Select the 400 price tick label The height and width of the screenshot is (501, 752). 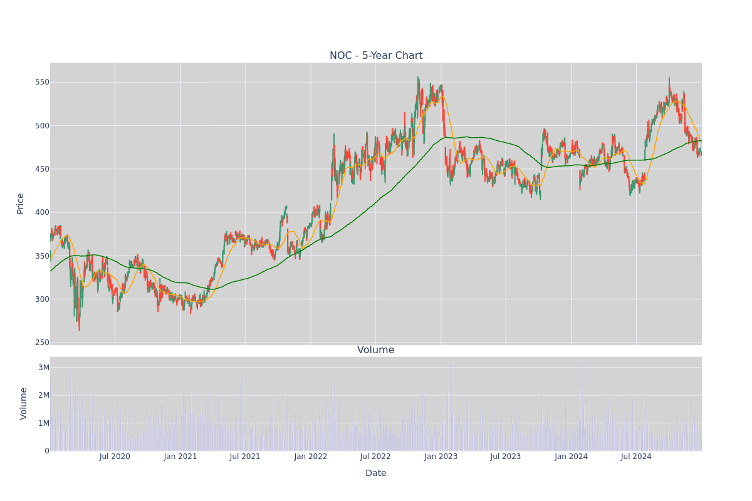(x=42, y=212)
